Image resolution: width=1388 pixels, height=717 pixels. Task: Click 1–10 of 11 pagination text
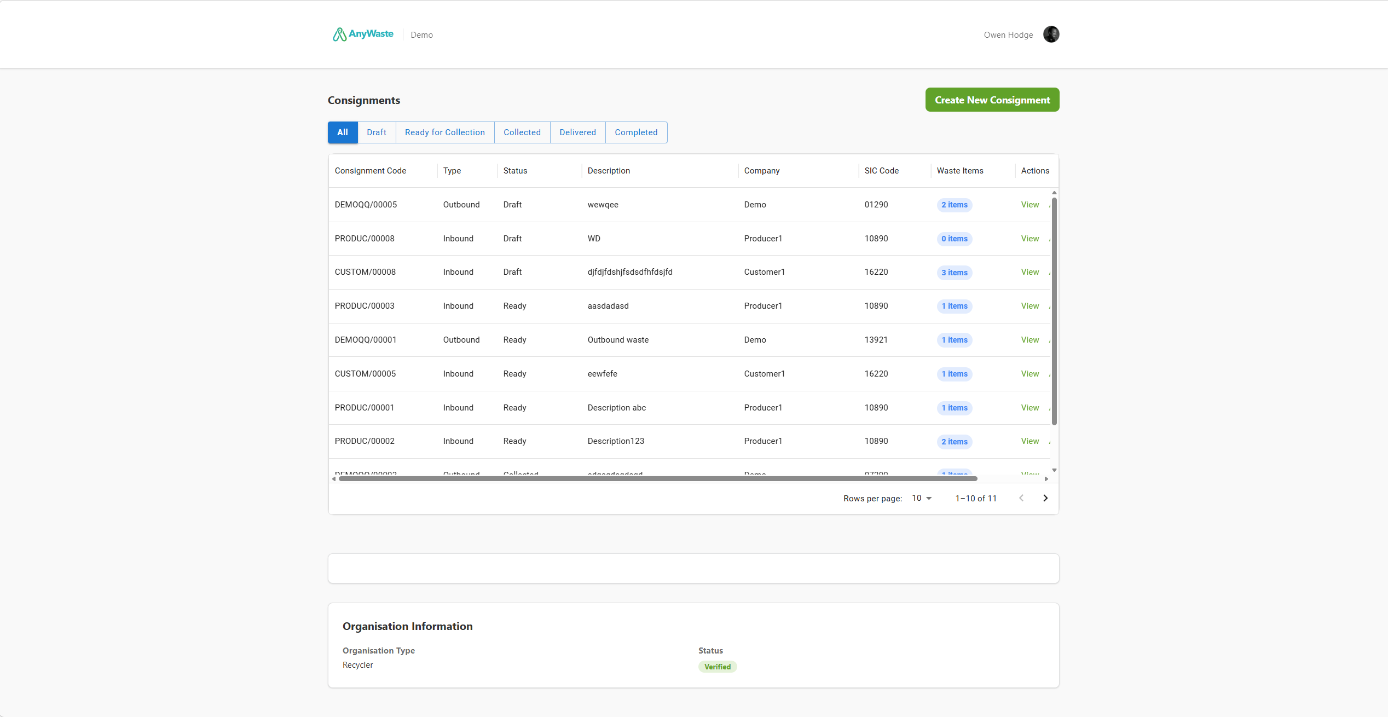976,499
